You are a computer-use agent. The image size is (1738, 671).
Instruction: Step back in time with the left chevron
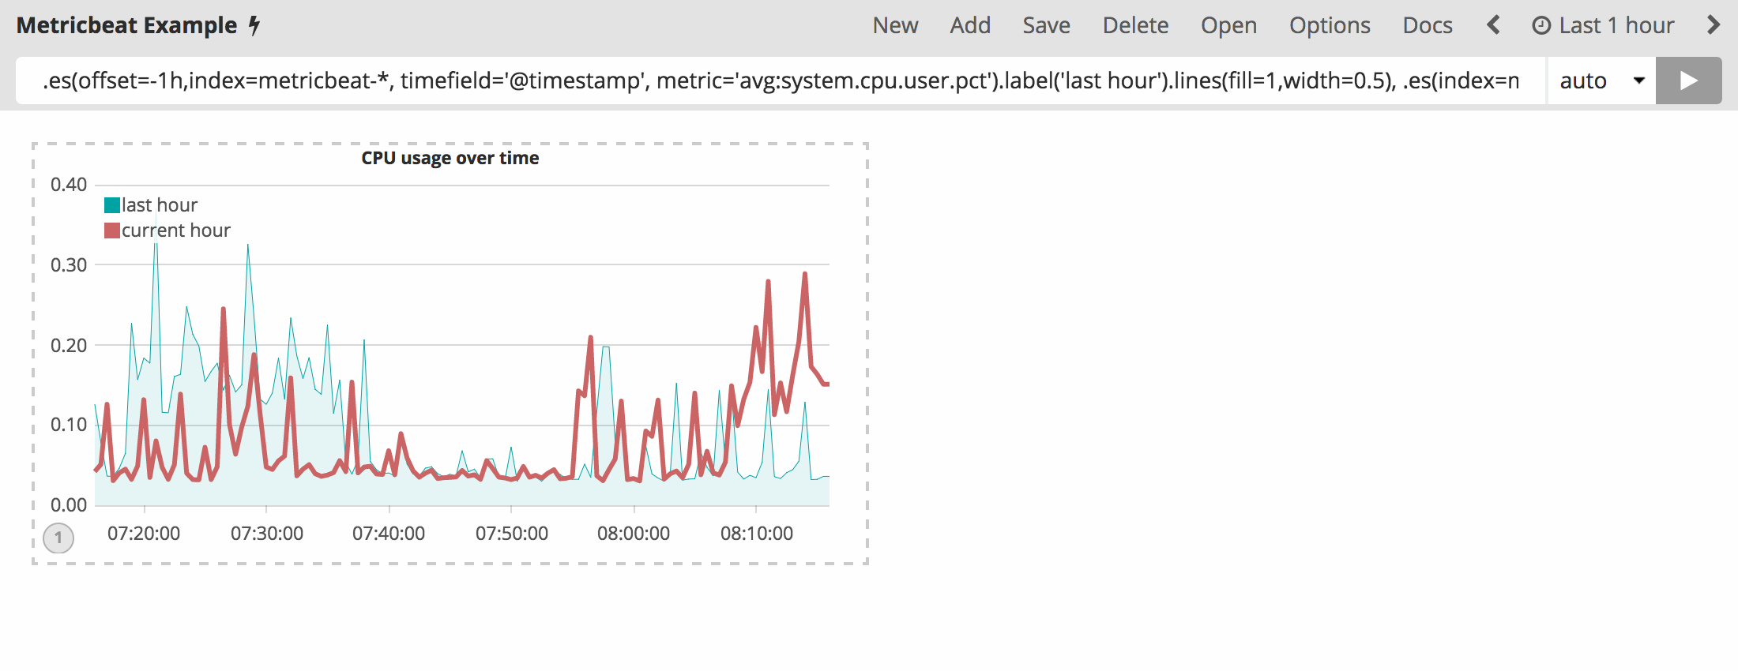pyautogui.click(x=1492, y=25)
